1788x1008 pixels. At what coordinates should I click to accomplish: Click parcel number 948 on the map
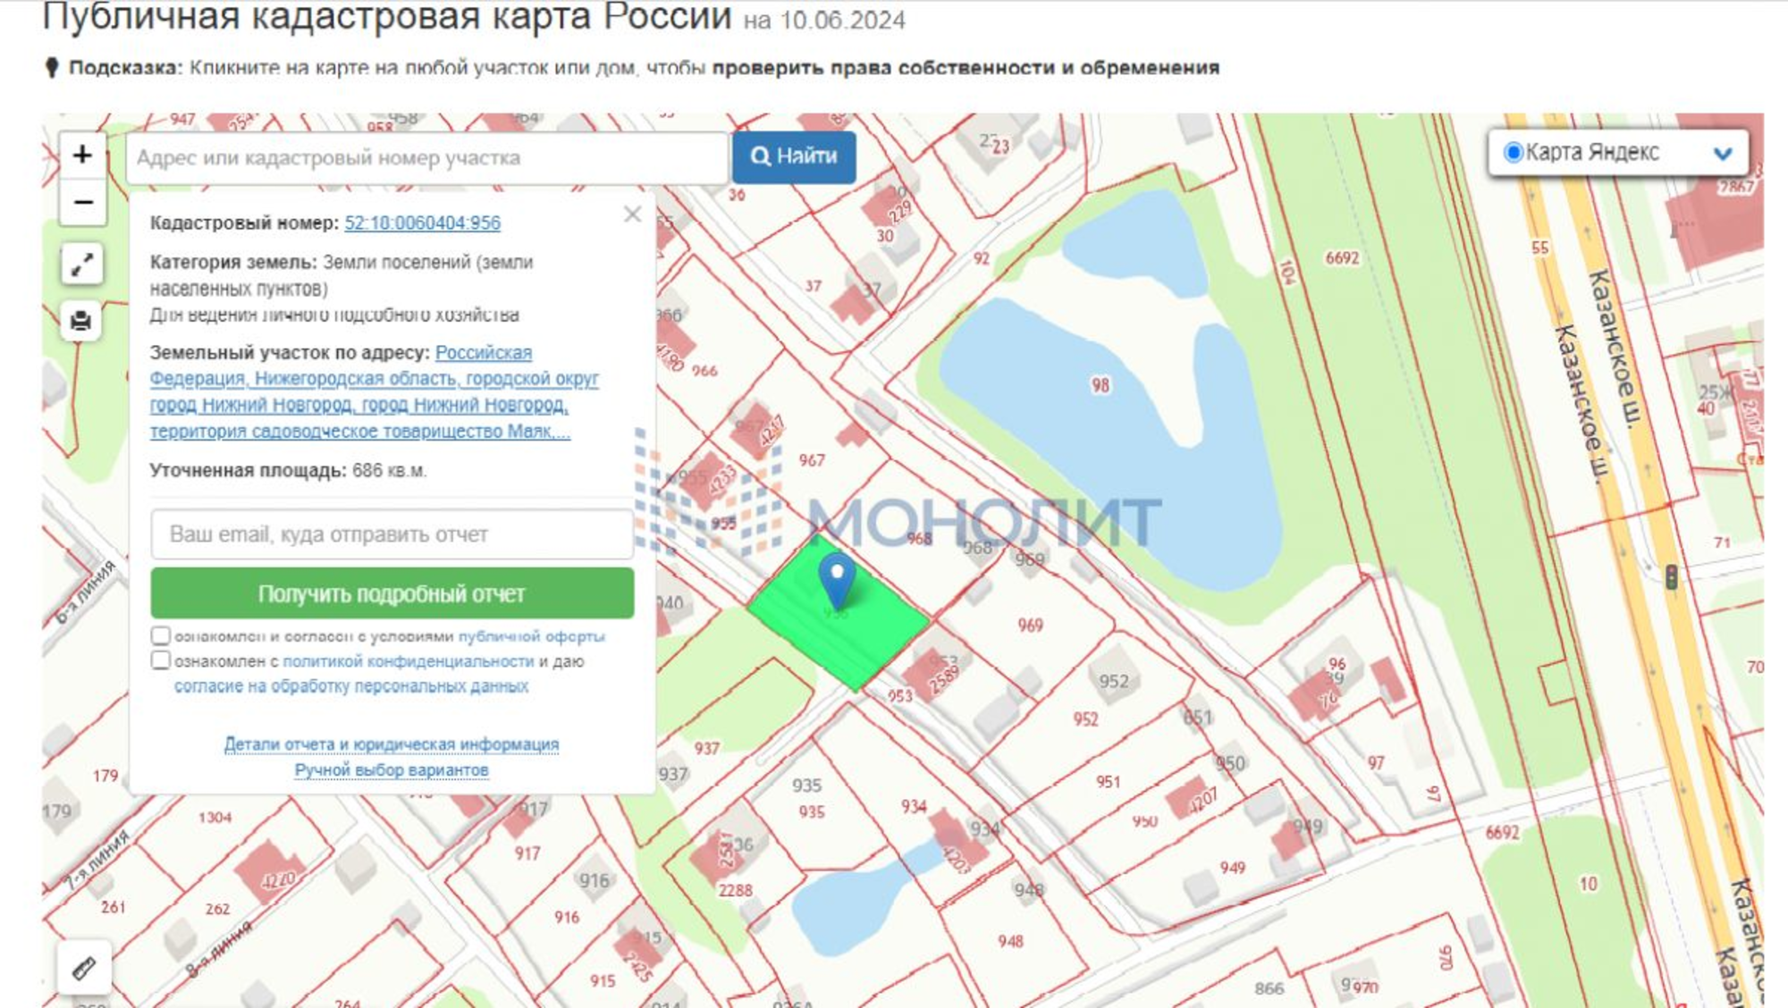[x=1011, y=941]
